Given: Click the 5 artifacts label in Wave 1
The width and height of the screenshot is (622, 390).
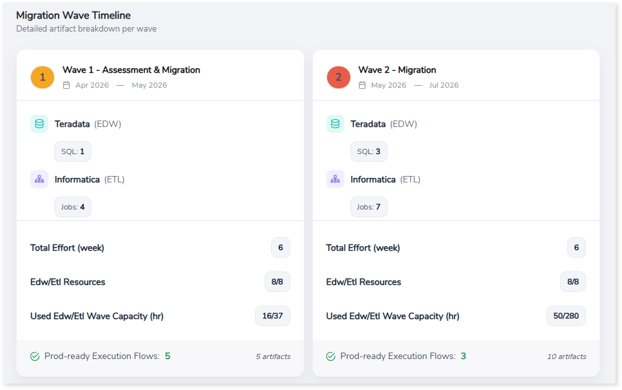Looking at the screenshot, I should (x=273, y=356).
